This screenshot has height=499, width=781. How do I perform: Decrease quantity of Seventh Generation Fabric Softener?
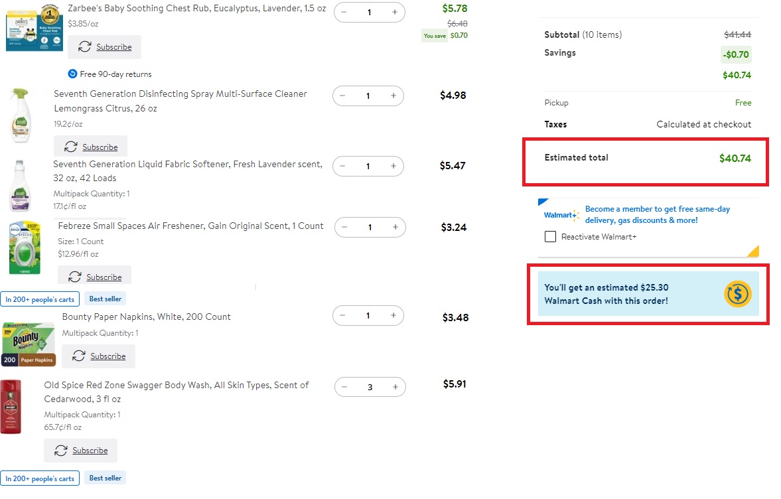(x=342, y=166)
